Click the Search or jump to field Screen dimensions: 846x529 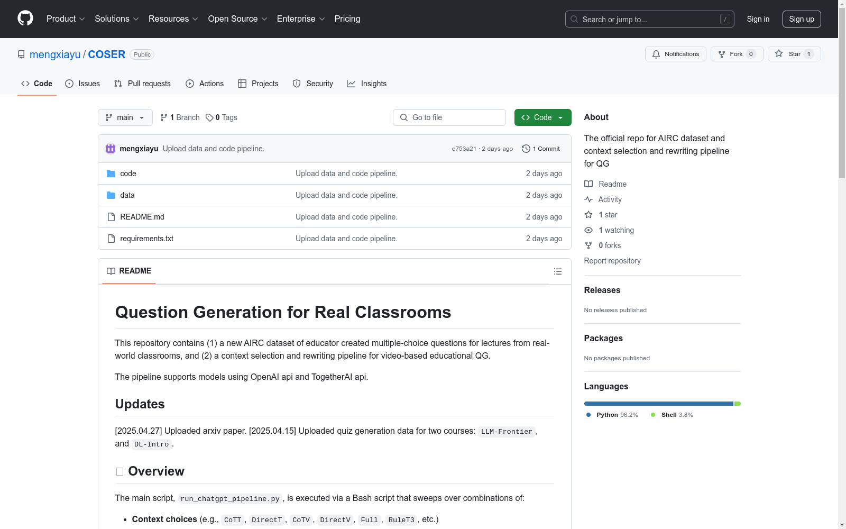[x=650, y=19]
